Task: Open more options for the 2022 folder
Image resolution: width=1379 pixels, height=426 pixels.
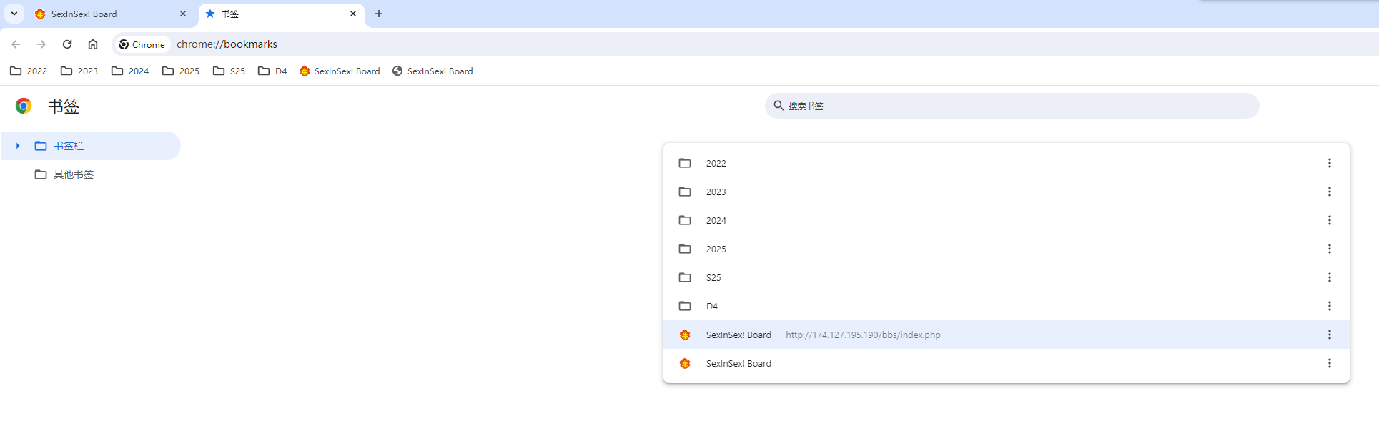Action: coord(1329,163)
